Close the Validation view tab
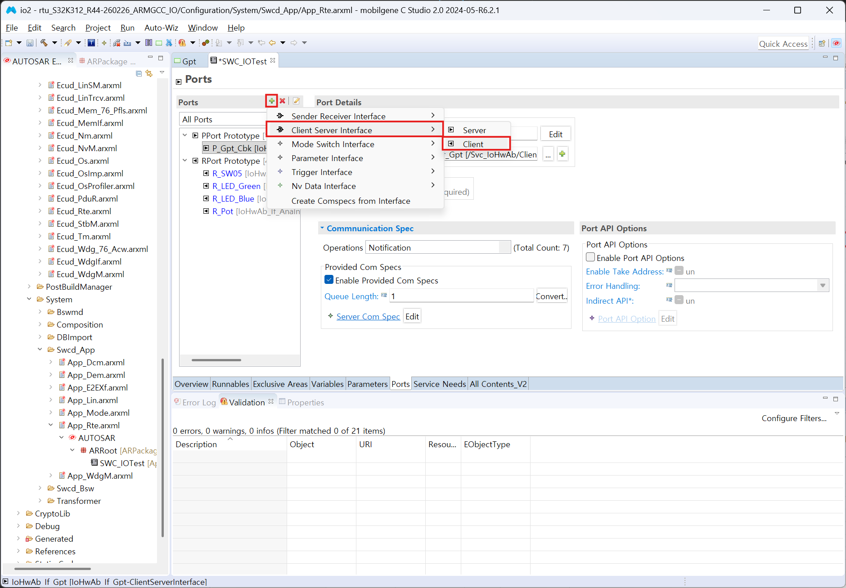 click(271, 402)
